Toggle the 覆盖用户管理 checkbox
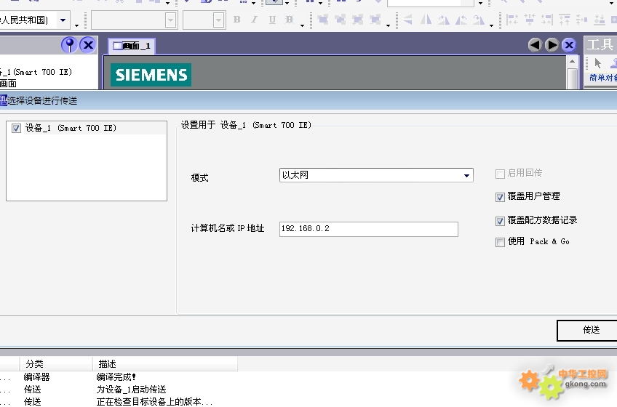Screen dimensions: 617x407 (x=500, y=197)
